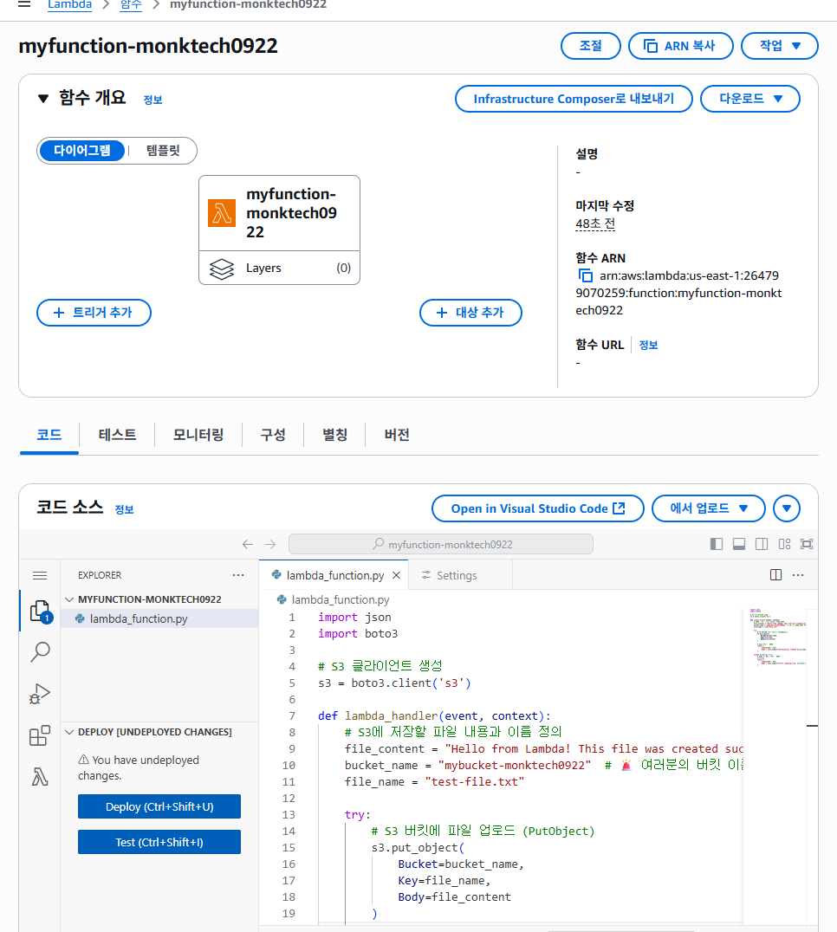The width and height of the screenshot is (837, 932).
Task: Open the round dropdown next to upload
Action: pyautogui.click(x=787, y=508)
